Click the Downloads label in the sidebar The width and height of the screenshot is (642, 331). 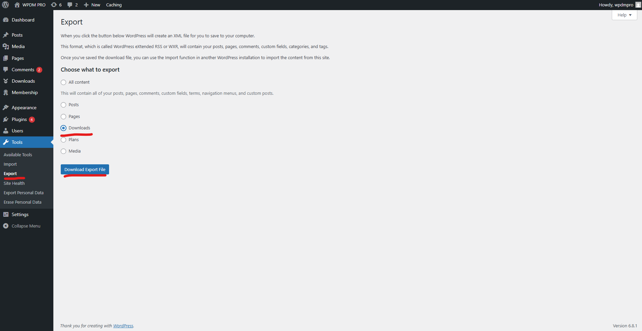coord(23,81)
